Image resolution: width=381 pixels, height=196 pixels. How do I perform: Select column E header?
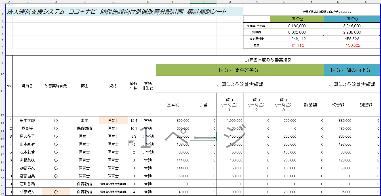(113, 2)
